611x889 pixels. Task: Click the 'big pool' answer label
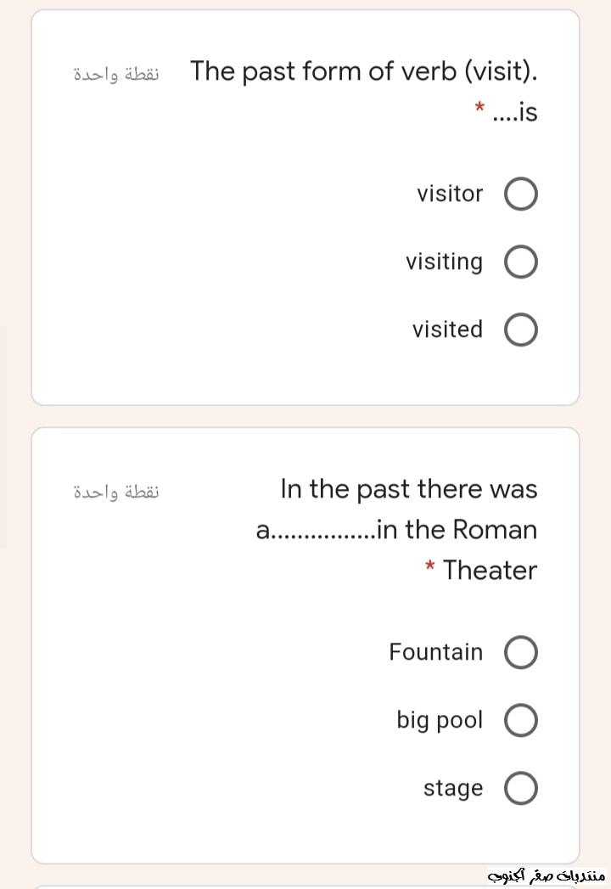[440, 720]
